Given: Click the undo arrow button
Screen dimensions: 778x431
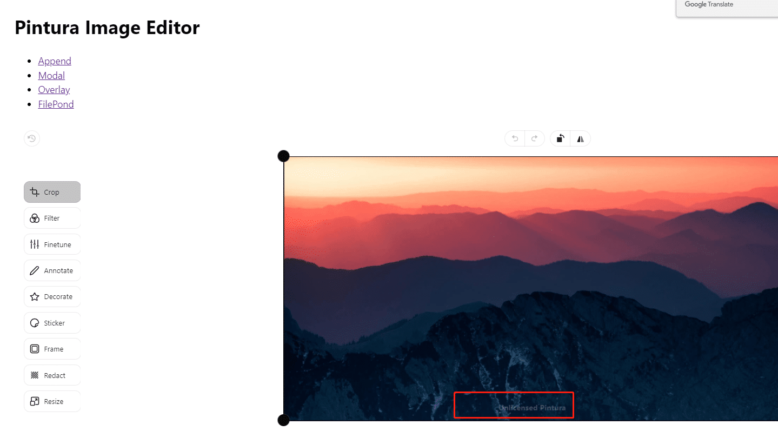Looking at the screenshot, I should [515, 138].
